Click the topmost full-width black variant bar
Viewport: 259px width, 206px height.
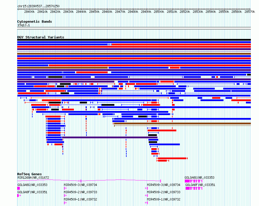coord(134,40)
